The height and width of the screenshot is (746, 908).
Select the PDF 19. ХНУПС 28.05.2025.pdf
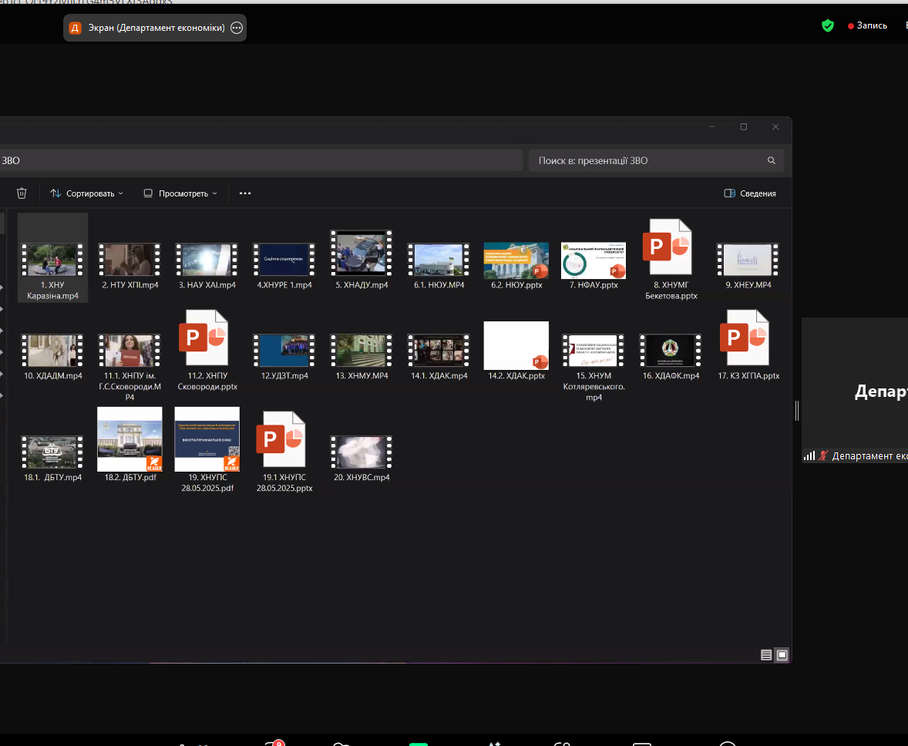207,450
